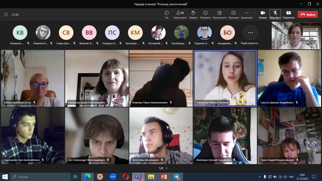Viewport: 322px width, 181px height.
Task: Expand the overflow participants ellipsis circle
Action: [250, 33]
